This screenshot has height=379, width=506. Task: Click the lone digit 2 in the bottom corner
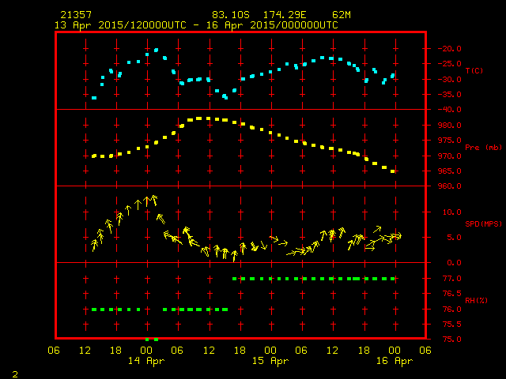15,374
